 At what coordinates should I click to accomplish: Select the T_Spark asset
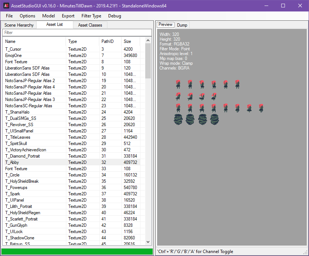click(x=72, y=194)
